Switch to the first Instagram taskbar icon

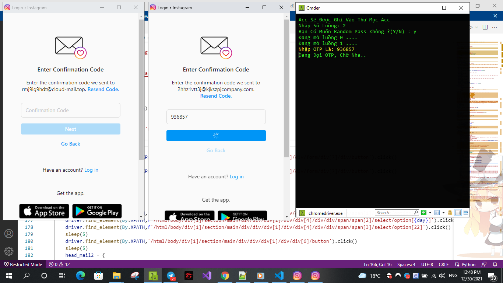click(297, 275)
